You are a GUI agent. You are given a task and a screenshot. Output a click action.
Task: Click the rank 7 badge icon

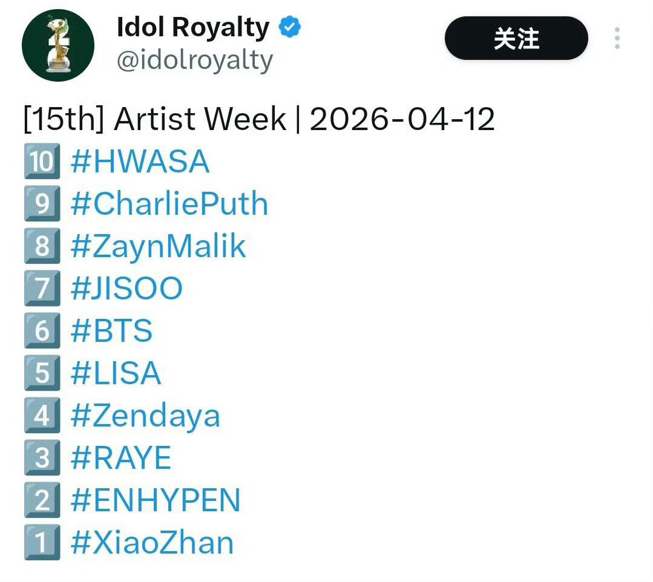click(41, 288)
